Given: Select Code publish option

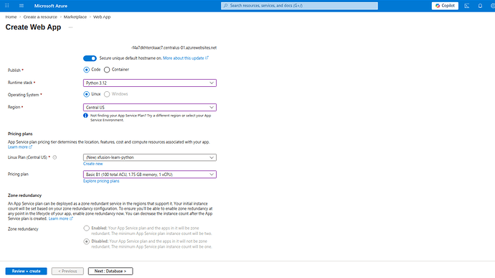Looking at the screenshot, I should tap(86, 70).
